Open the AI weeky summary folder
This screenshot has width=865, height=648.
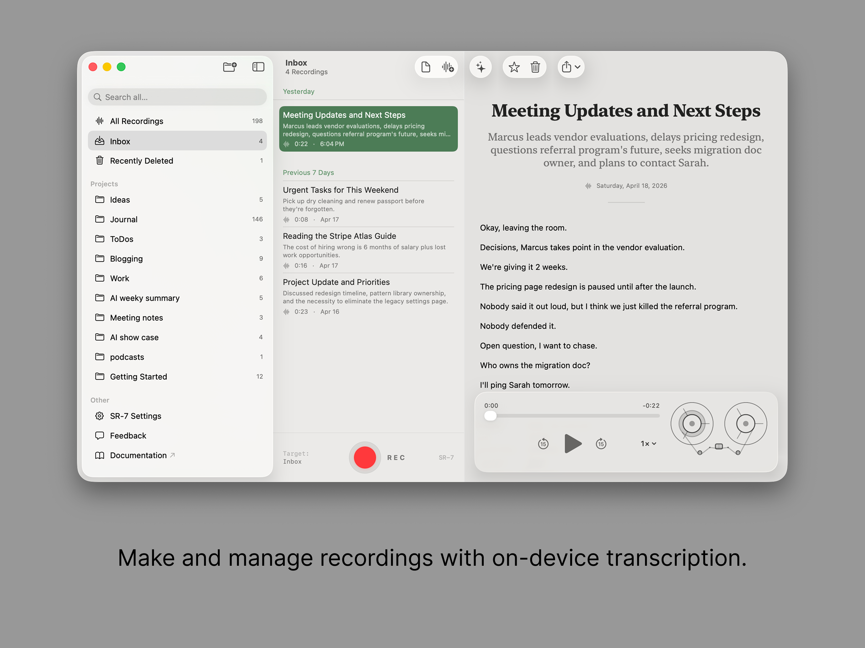point(177,298)
